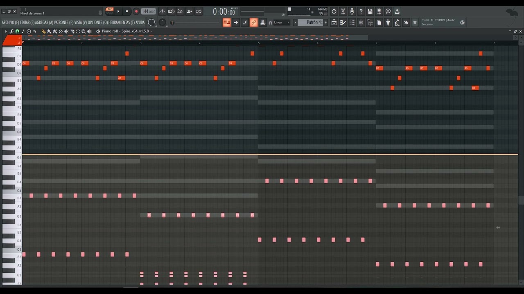The width and height of the screenshot is (524, 294).
Task: Open the AGREGAR menu
Action: point(44,22)
